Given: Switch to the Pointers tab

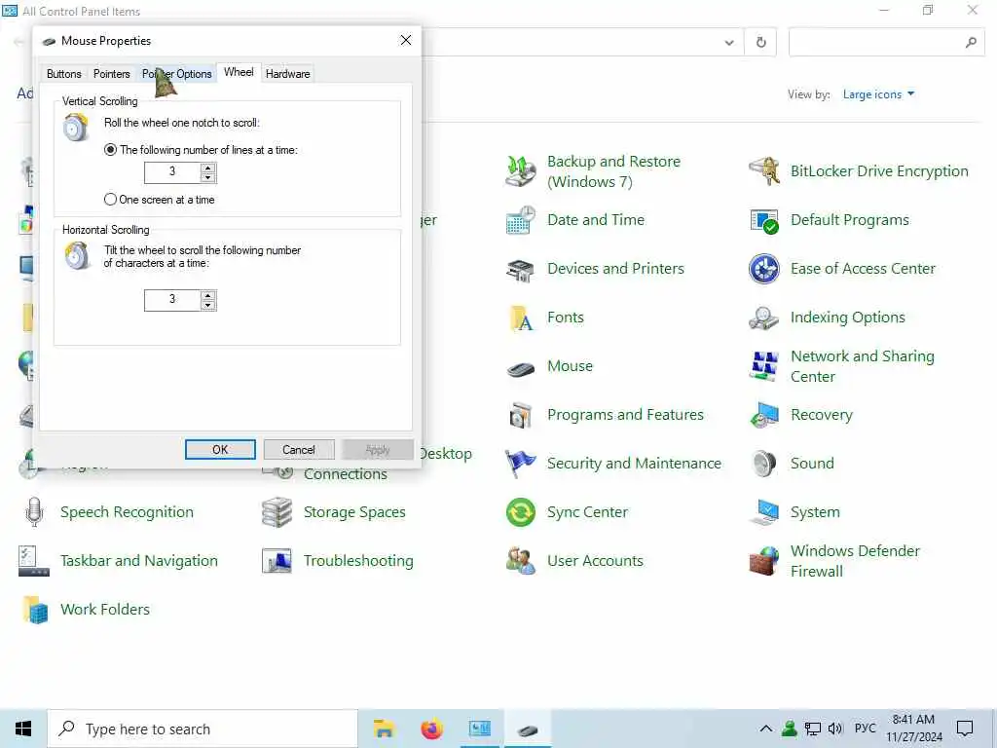Looking at the screenshot, I should 111,74.
